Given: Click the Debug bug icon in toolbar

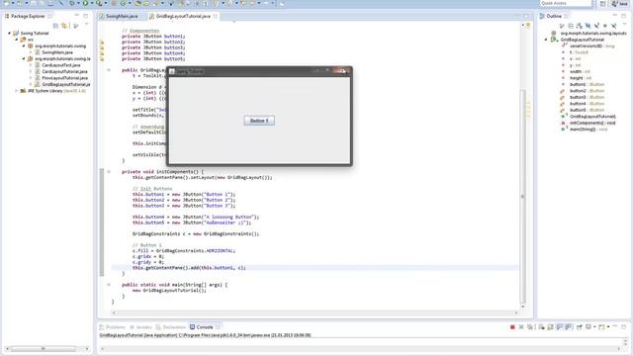Looking at the screenshot, I should tap(71, 3).
